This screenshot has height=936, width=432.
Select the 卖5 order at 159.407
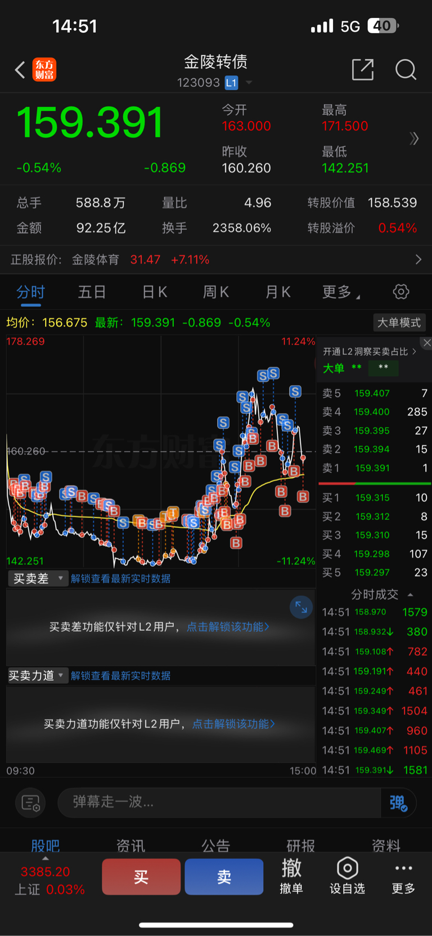point(375,393)
